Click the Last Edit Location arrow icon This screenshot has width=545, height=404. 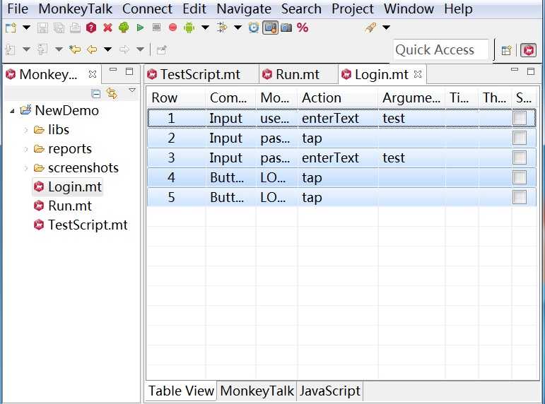pyautogui.click(x=75, y=49)
